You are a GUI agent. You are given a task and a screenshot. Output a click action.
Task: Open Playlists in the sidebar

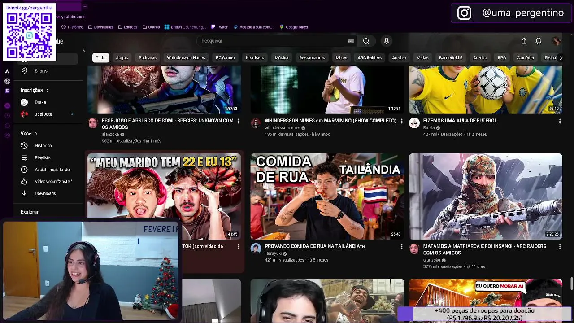point(43,158)
